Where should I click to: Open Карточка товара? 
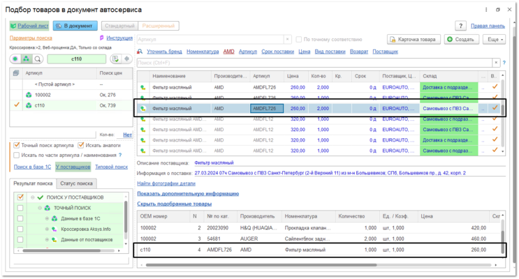pyautogui.click(x=414, y=39)
